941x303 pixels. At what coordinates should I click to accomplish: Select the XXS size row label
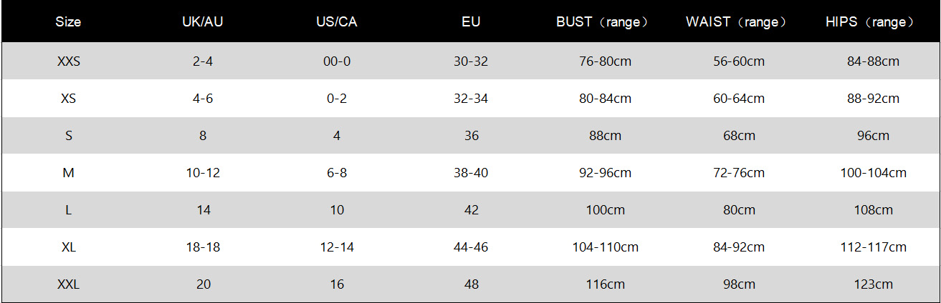pos(69,61)
